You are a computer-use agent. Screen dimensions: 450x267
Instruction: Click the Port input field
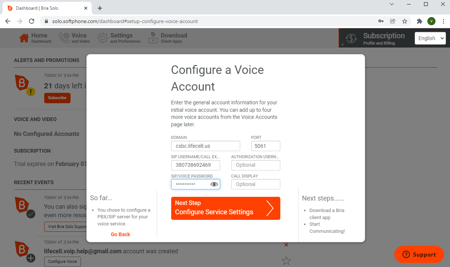(265, 146)
